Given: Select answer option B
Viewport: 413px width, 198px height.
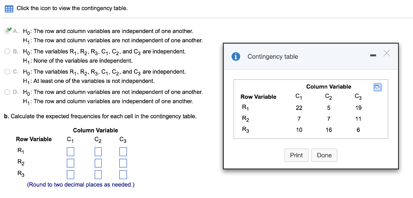Looking at the screenshot, I should 8,52.
